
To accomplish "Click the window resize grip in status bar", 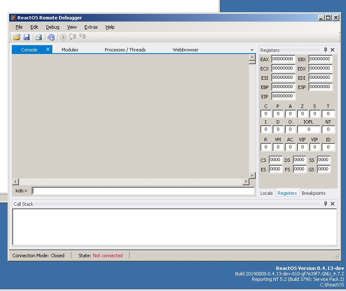I will point(337,256).
